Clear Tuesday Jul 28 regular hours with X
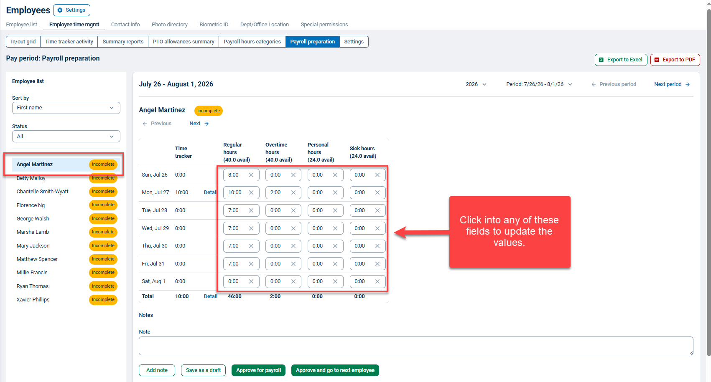The width and height of the screenshot is (711, 382). click(251, 210)
